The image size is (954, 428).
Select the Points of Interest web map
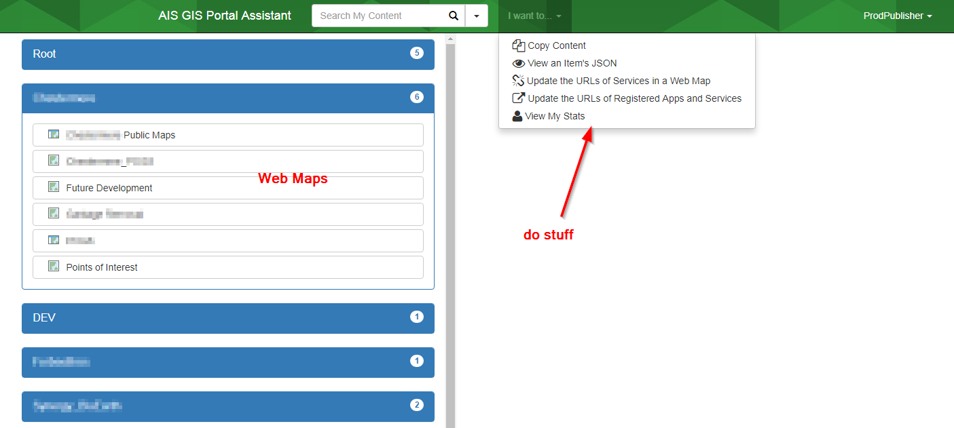(x=228, y=267)
